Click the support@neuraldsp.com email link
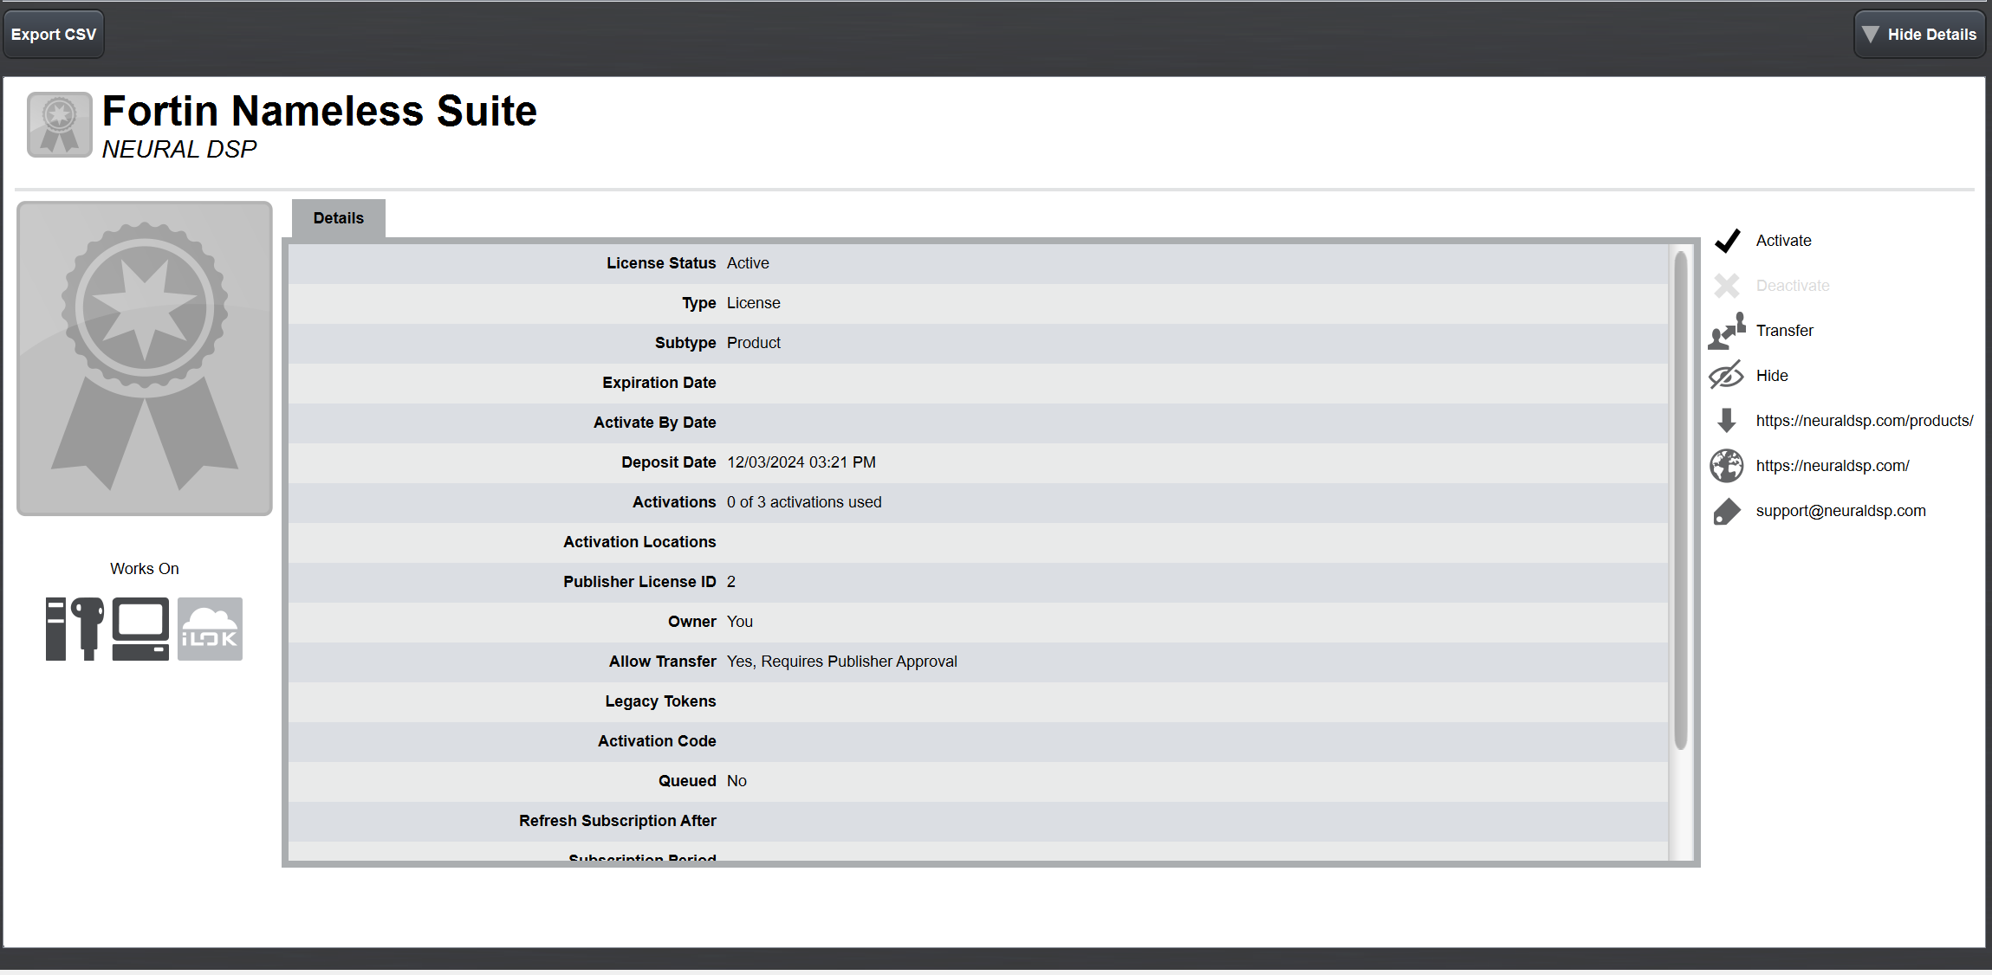1992x975 pixels. pos(1840,511)
